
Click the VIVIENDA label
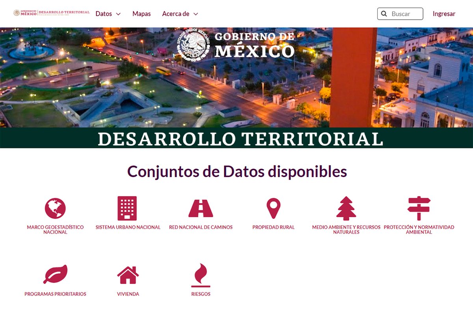pyautogui.click(x=128, y=294)
